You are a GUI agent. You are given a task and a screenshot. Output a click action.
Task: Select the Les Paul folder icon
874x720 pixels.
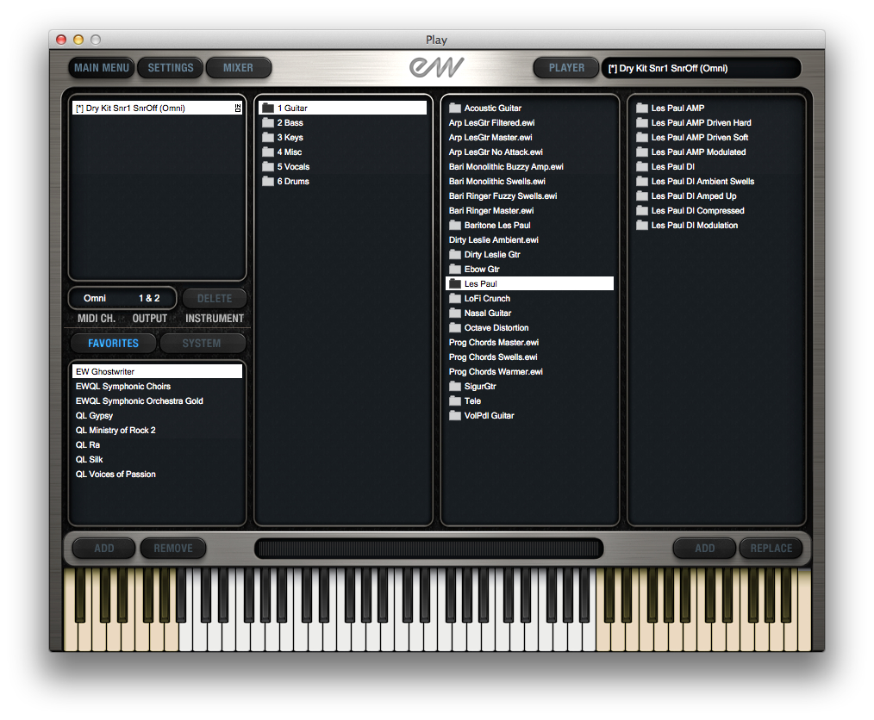[455, 283]
